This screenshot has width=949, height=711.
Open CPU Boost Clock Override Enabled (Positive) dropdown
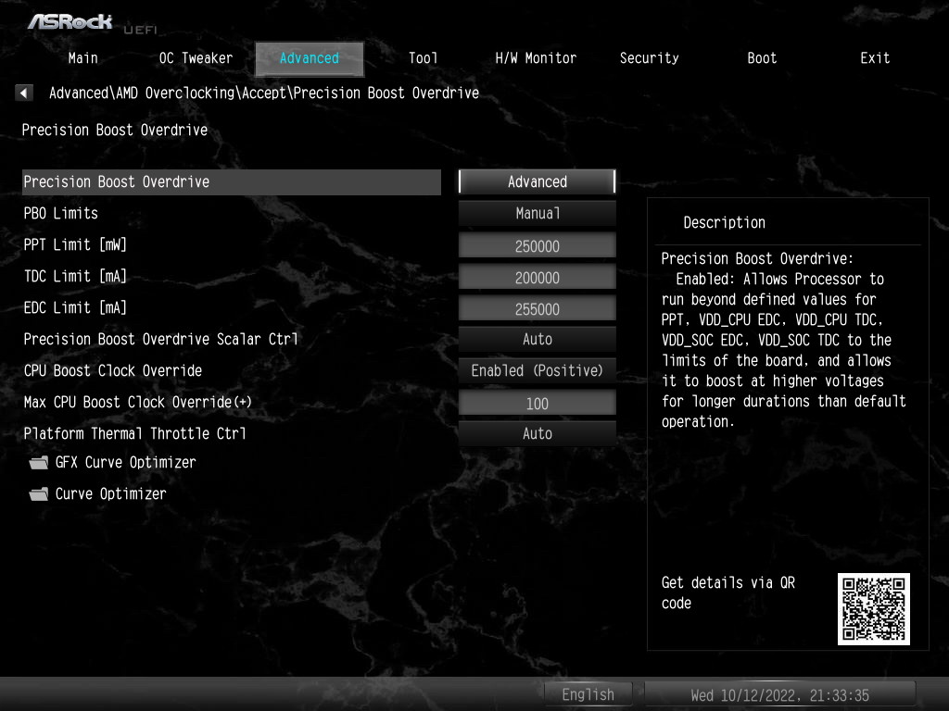(537, 370)
